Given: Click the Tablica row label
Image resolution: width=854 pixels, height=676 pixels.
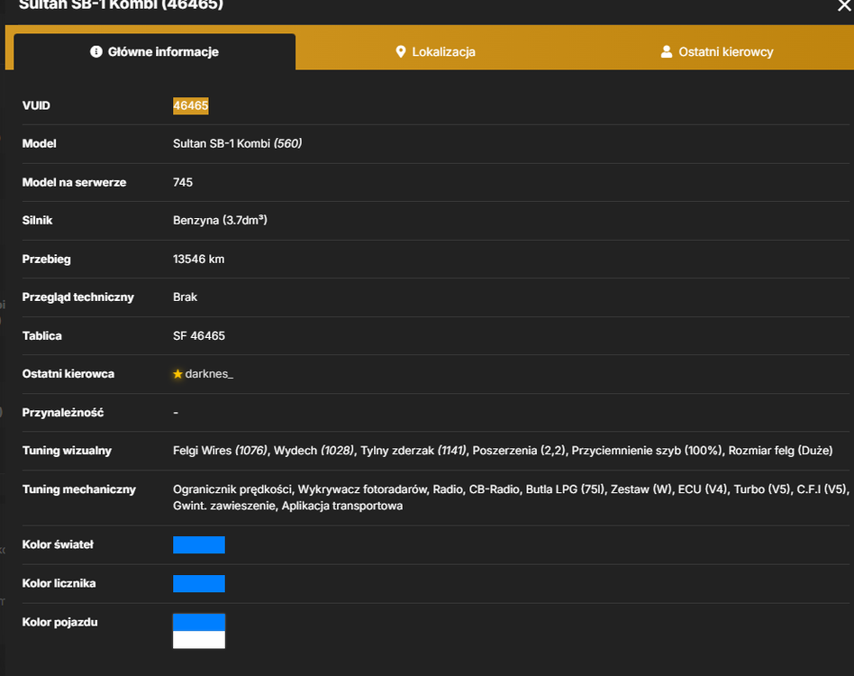Looking at the screenshot, I should coord(42,336).
